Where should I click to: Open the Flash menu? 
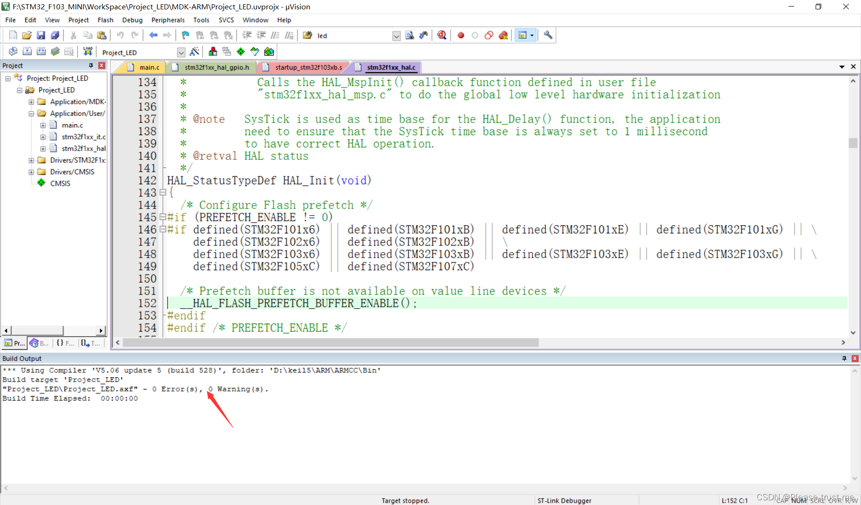pos(105,20)
